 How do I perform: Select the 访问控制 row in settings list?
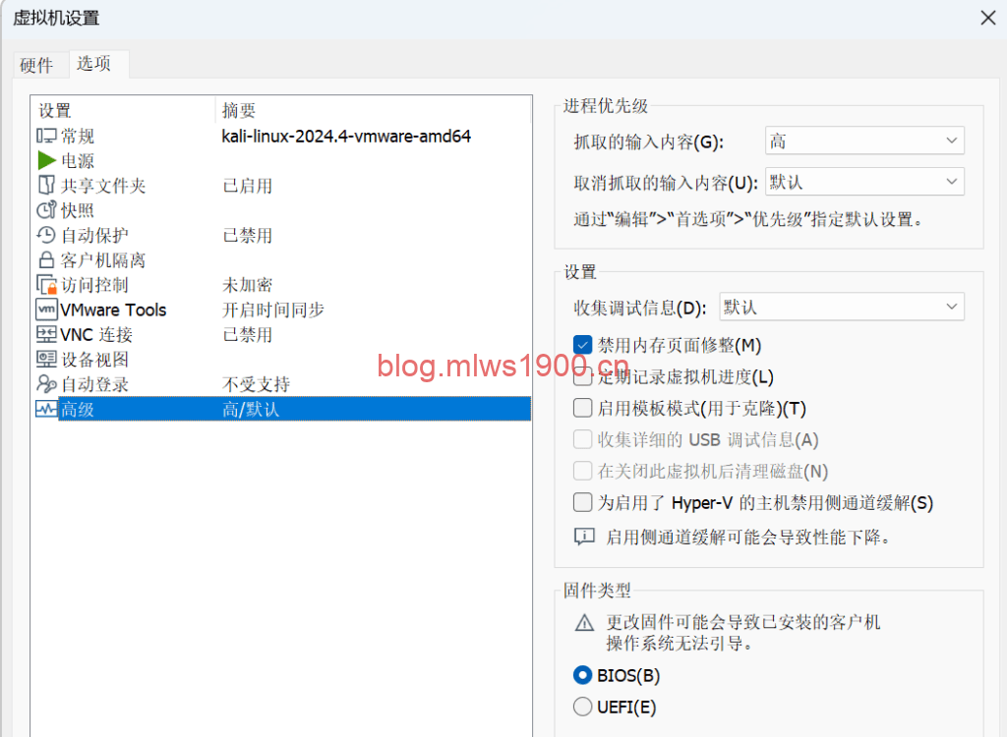(94, 285)
